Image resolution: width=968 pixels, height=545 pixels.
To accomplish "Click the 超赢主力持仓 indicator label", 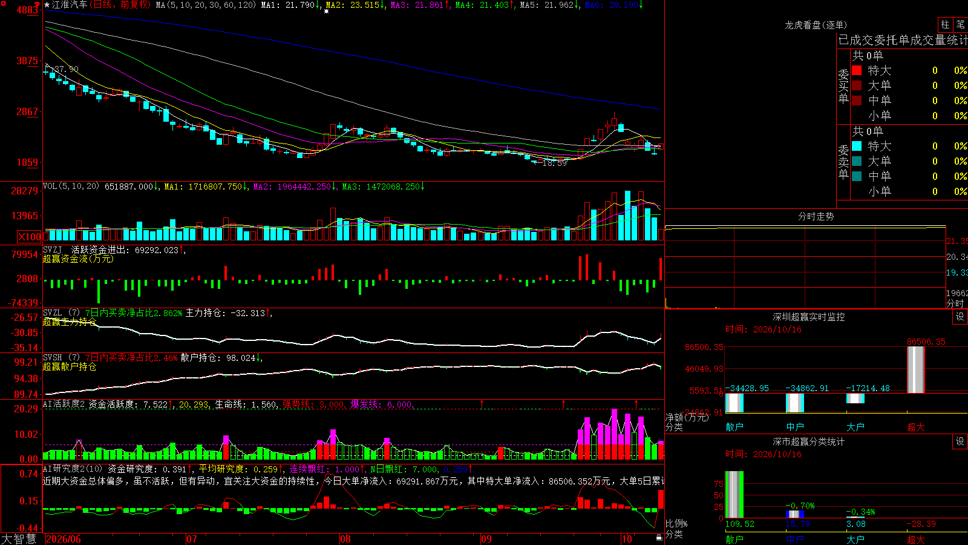I will pos(70,322).
